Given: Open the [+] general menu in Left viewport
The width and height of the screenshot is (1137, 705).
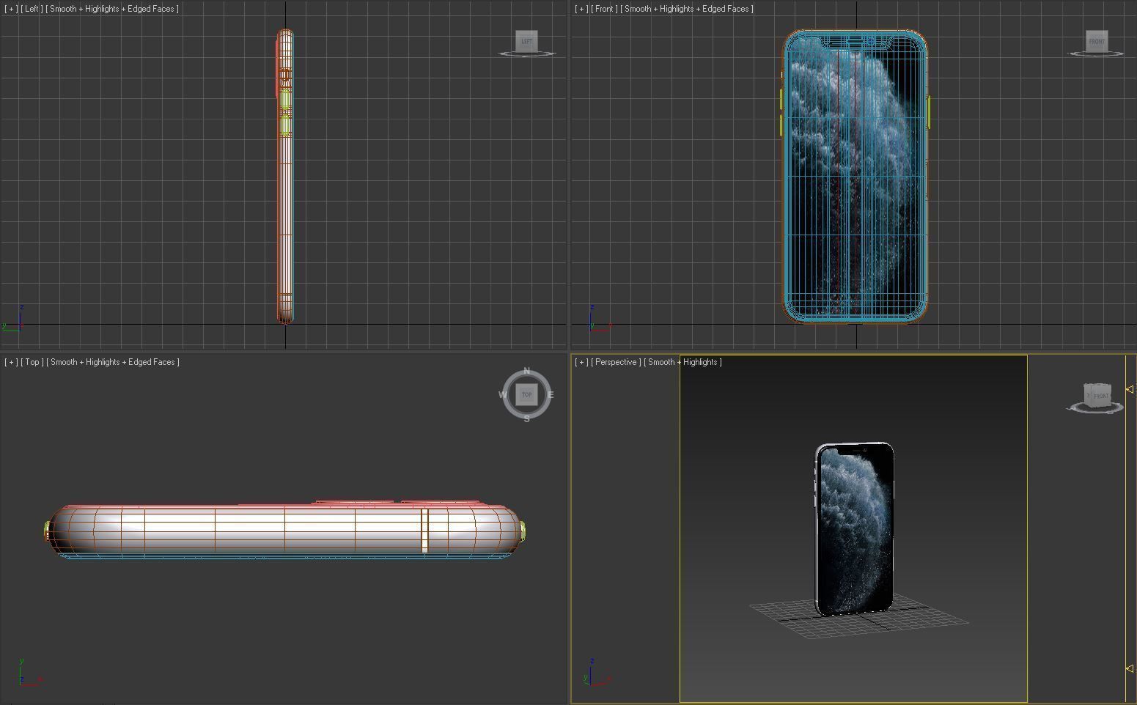Looking at the screenshot, I should click(x=11, y=9).
